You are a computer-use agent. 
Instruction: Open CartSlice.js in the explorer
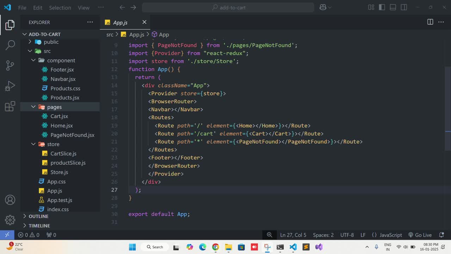point(63,153)
